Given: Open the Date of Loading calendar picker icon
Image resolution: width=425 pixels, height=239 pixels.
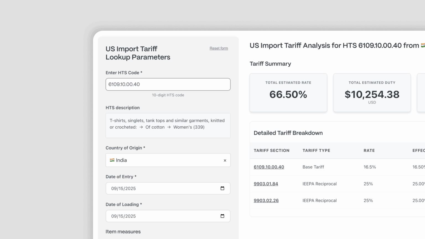Looking at the screenshot, I should pyautogui.click(x=222, y=216).
